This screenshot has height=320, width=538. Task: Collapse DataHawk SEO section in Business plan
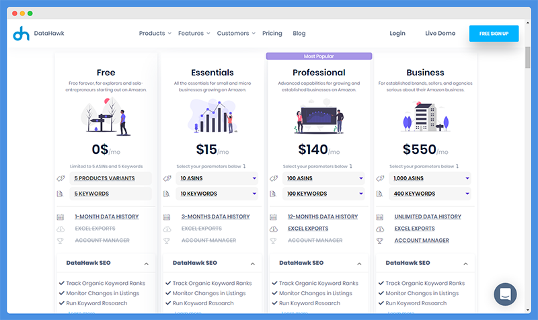(465, 264)
